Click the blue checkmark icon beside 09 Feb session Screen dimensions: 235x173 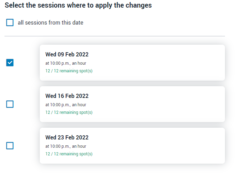pyautogui.click(x=10, y=63)
